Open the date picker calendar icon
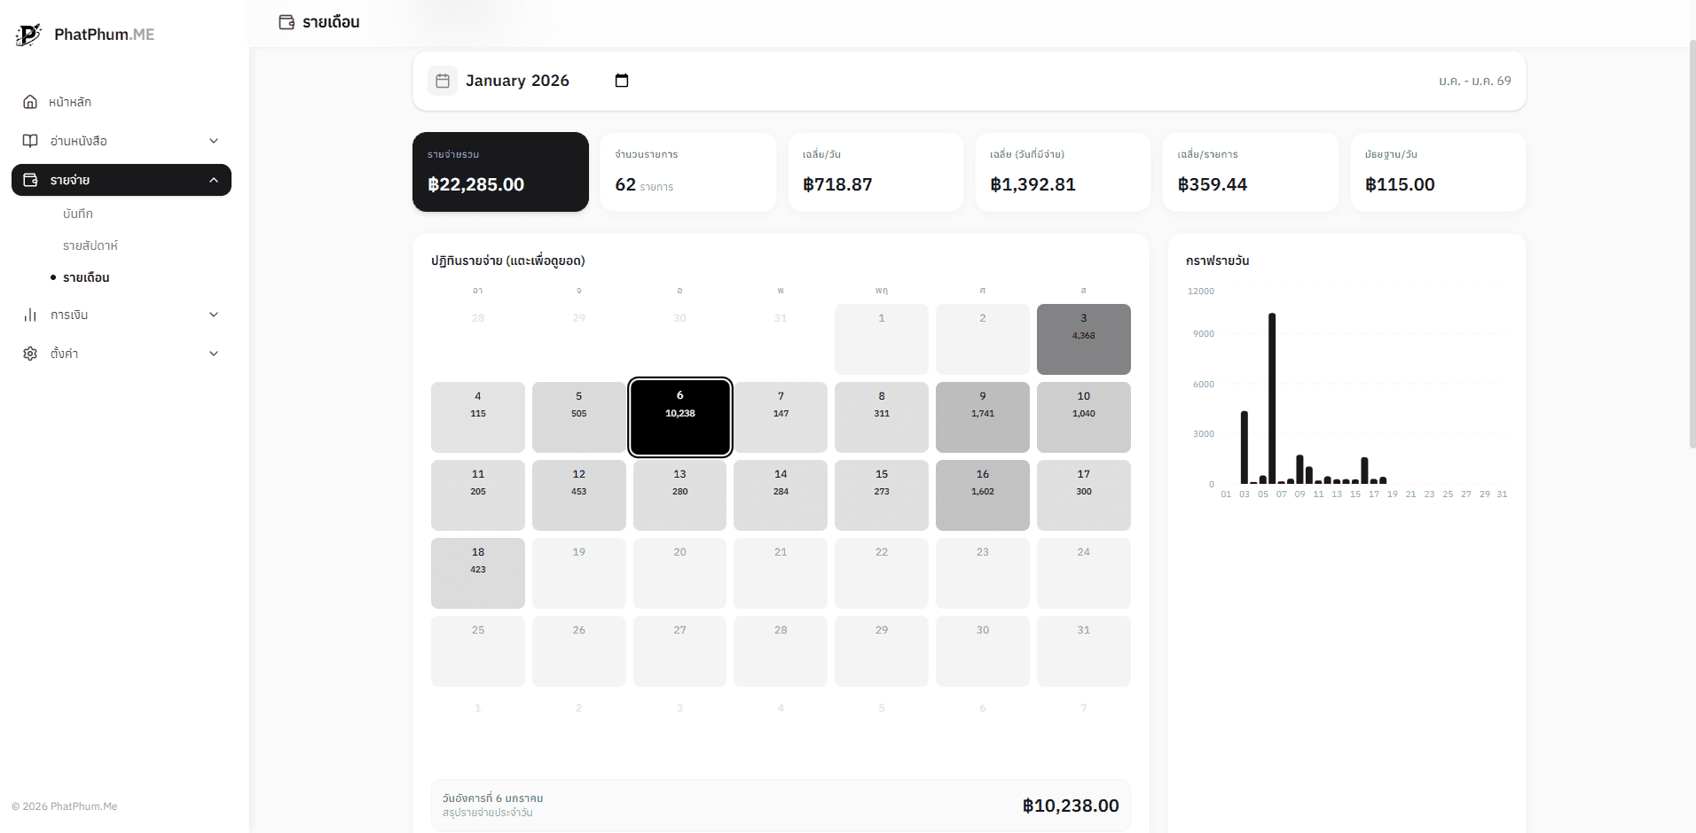This screenshot has height=833, width=1696. (622, 81)
